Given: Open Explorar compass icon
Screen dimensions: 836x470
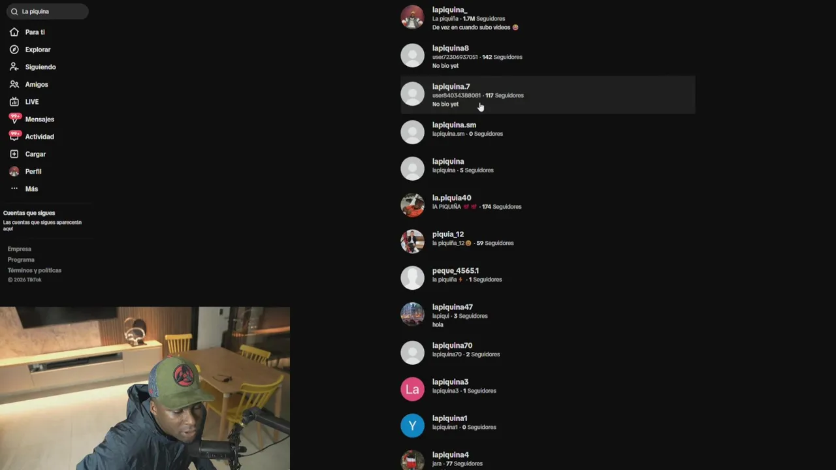Looking at the screenshot, I should 14,50.
